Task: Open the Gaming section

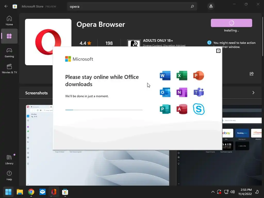Action: click(9, 53)
